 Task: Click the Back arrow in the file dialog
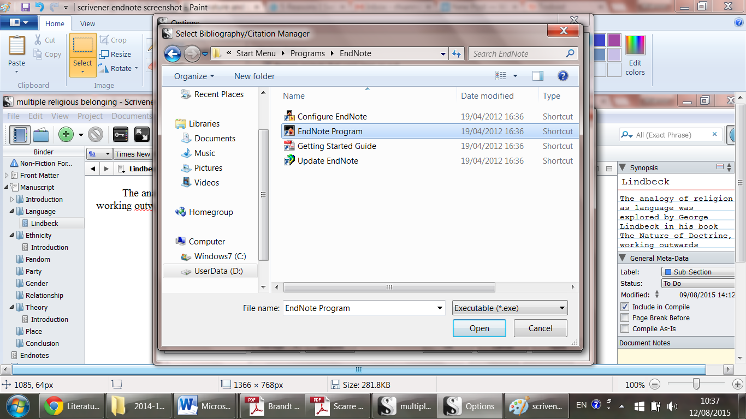pos(173,53)
